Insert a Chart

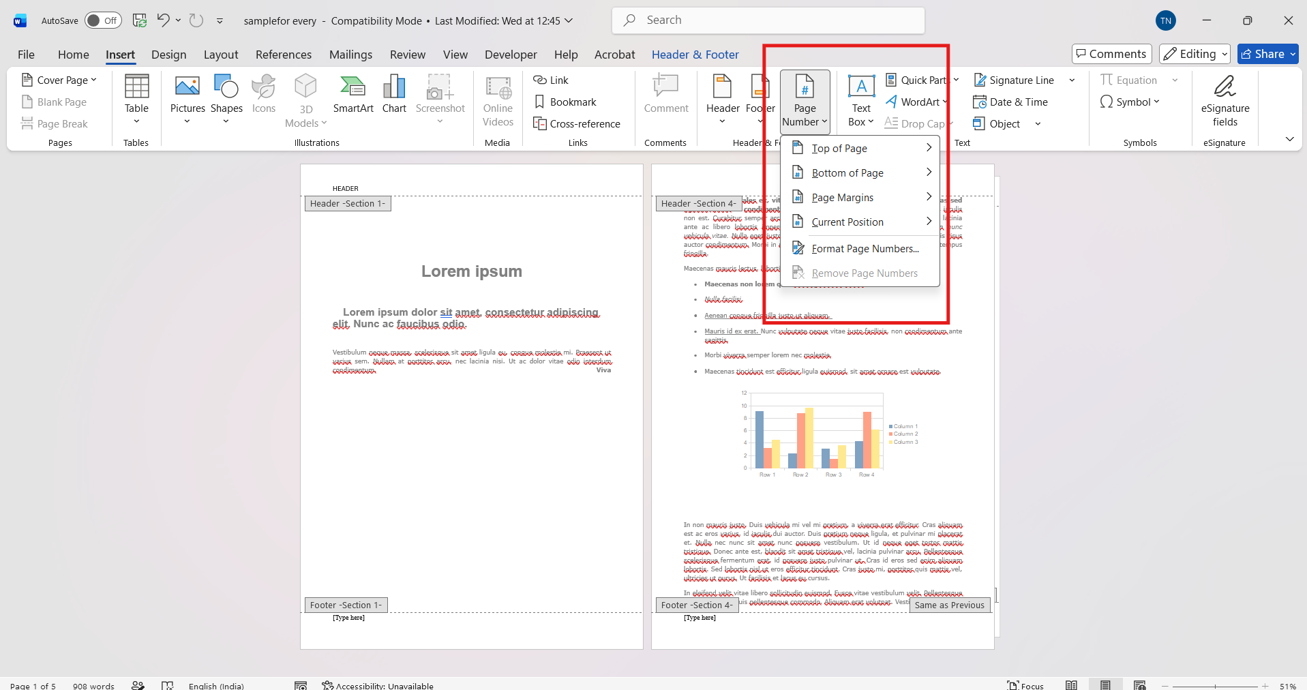click(x=394, y=94)
